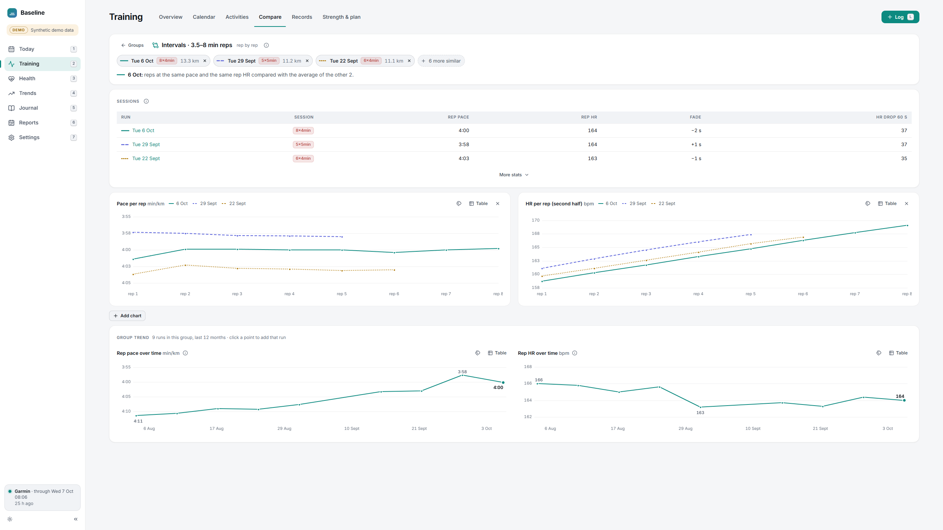
Task: Open the Tue 29 Sept run link
Action: click(x=146, y=144)
